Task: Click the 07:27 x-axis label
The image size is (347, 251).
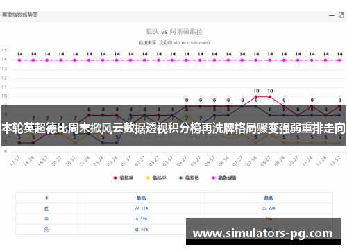Action: click(x=237, y=161)
